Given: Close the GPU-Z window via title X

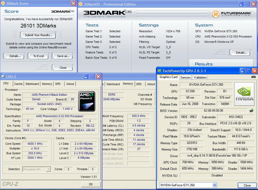Looking at the screenshot, I should [254, 71].
